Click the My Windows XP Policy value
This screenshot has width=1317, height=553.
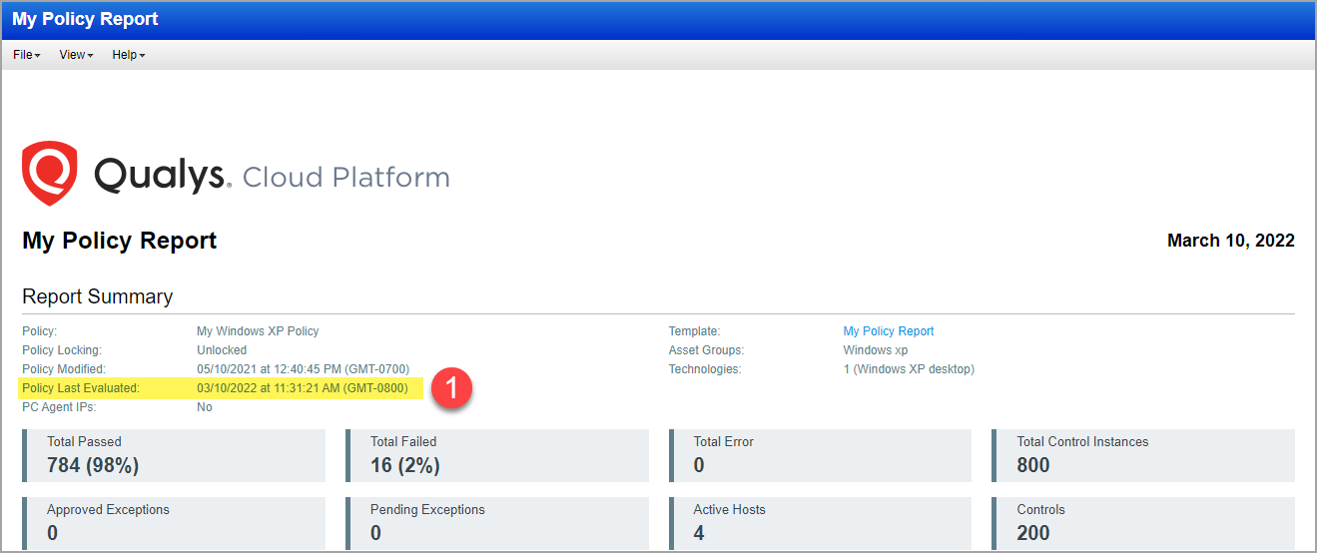[x=258, y=331]
